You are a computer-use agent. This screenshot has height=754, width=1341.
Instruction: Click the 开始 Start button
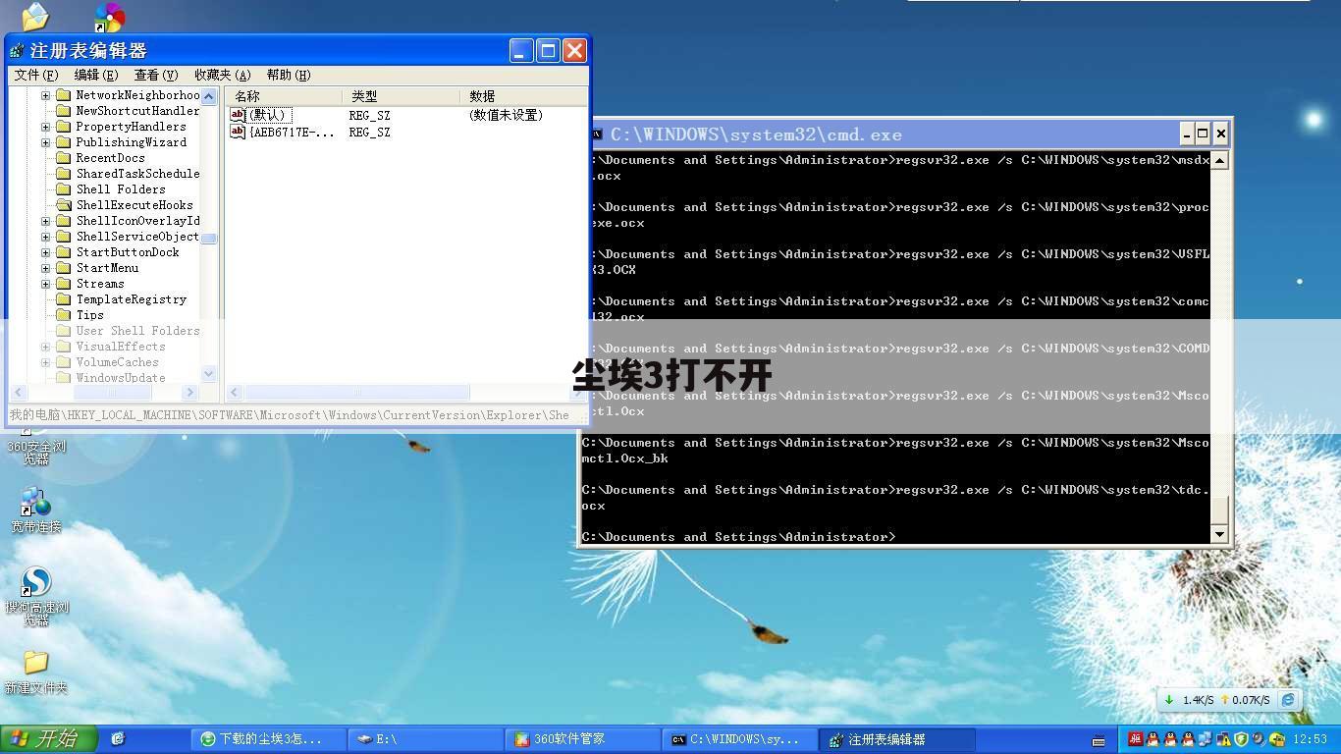point(49,739)
